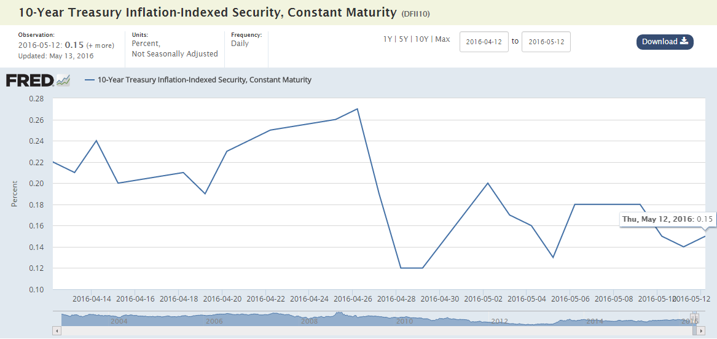The width and height of the screenshot is (717, 339).
Task: Click the end date field 2016-05-12
Action: click(x=546, y=42)
